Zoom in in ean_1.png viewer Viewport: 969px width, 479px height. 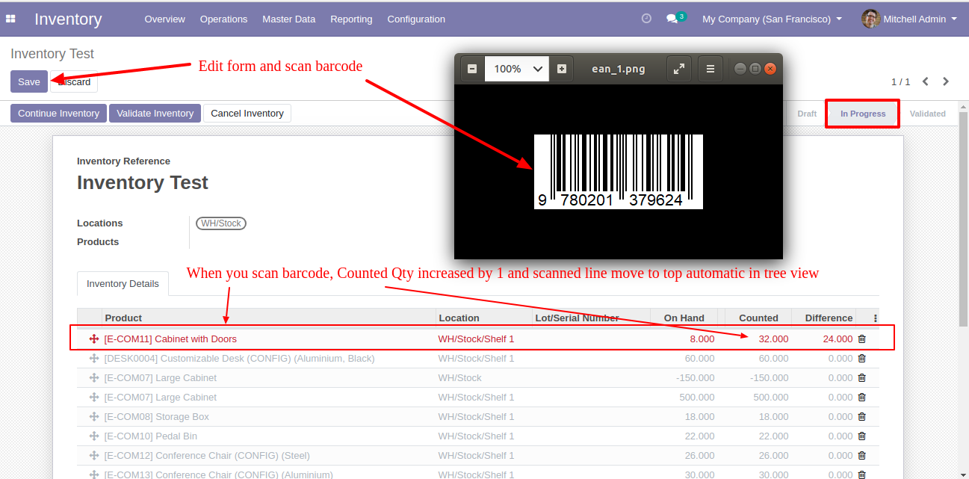[x=562, y=69]
